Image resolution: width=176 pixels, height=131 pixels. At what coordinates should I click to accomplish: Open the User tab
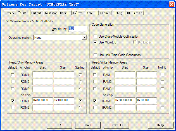(x=65, y=13)
